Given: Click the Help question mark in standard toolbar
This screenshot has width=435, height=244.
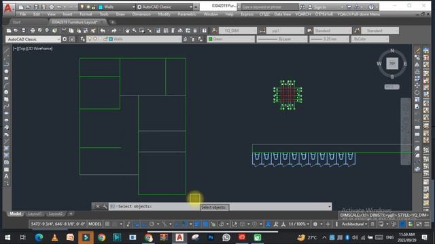Looking at the screenshot, I should point(205,30).
